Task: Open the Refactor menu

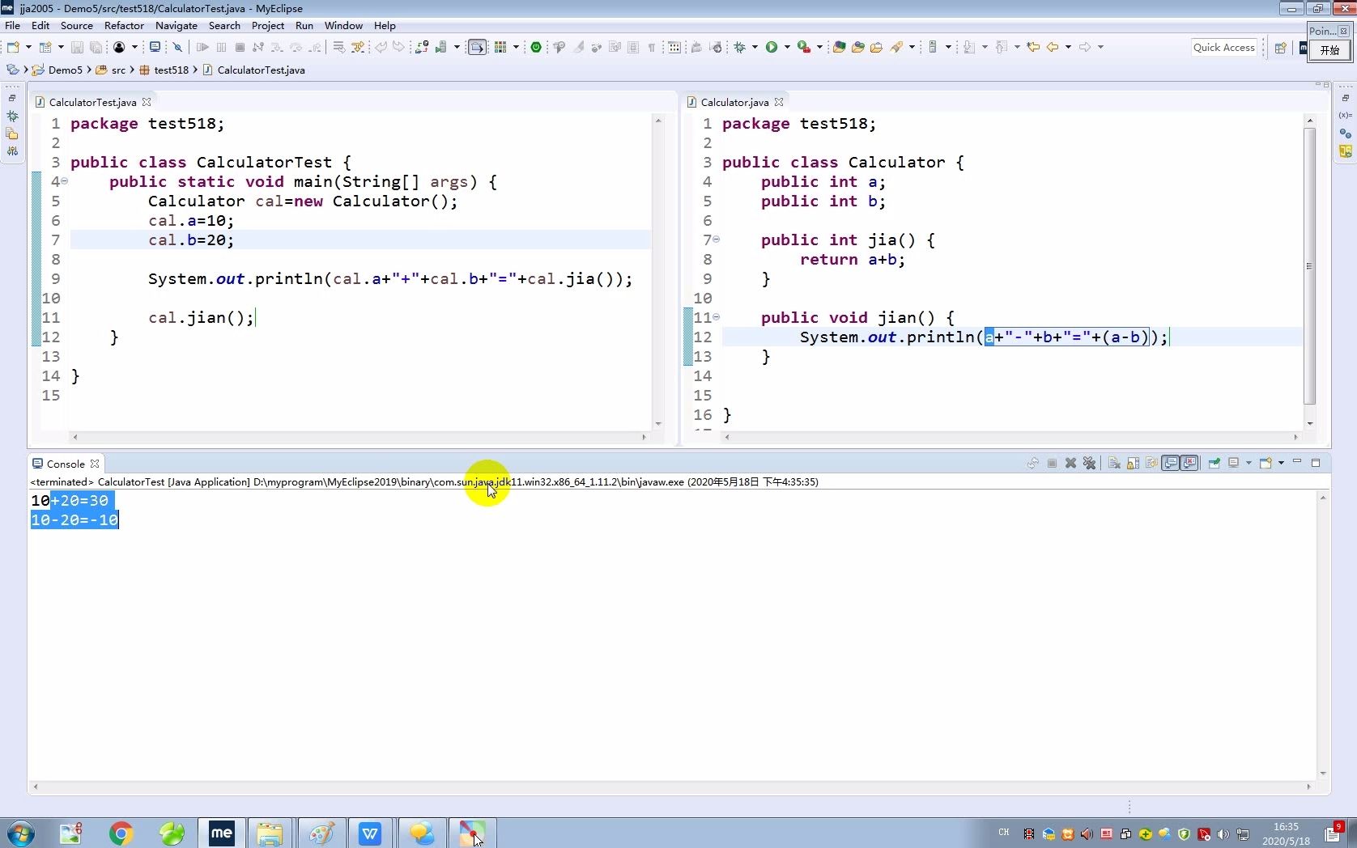Action: pos(124,25)
